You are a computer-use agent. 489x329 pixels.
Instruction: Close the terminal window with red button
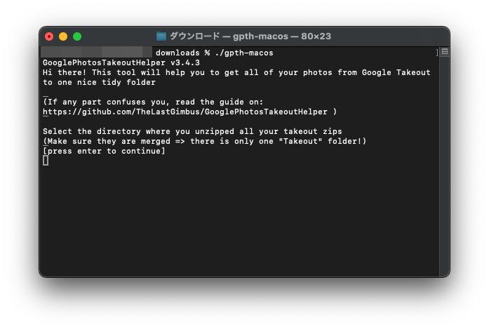[x=49, y=36]
